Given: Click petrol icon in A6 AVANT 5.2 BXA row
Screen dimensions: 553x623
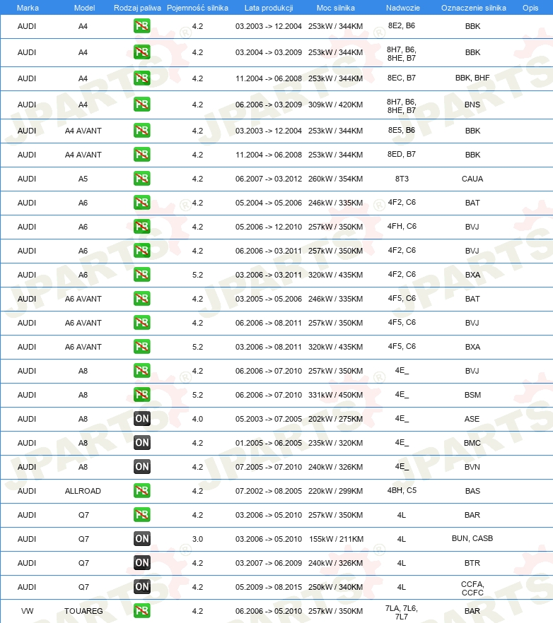Looking at the screenshot, I should click(x=142, y=346).
